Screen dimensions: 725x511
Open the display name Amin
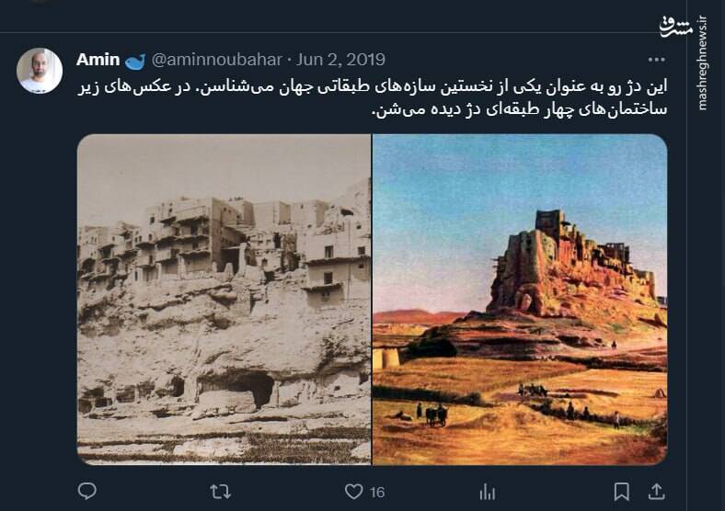point(98,60)
